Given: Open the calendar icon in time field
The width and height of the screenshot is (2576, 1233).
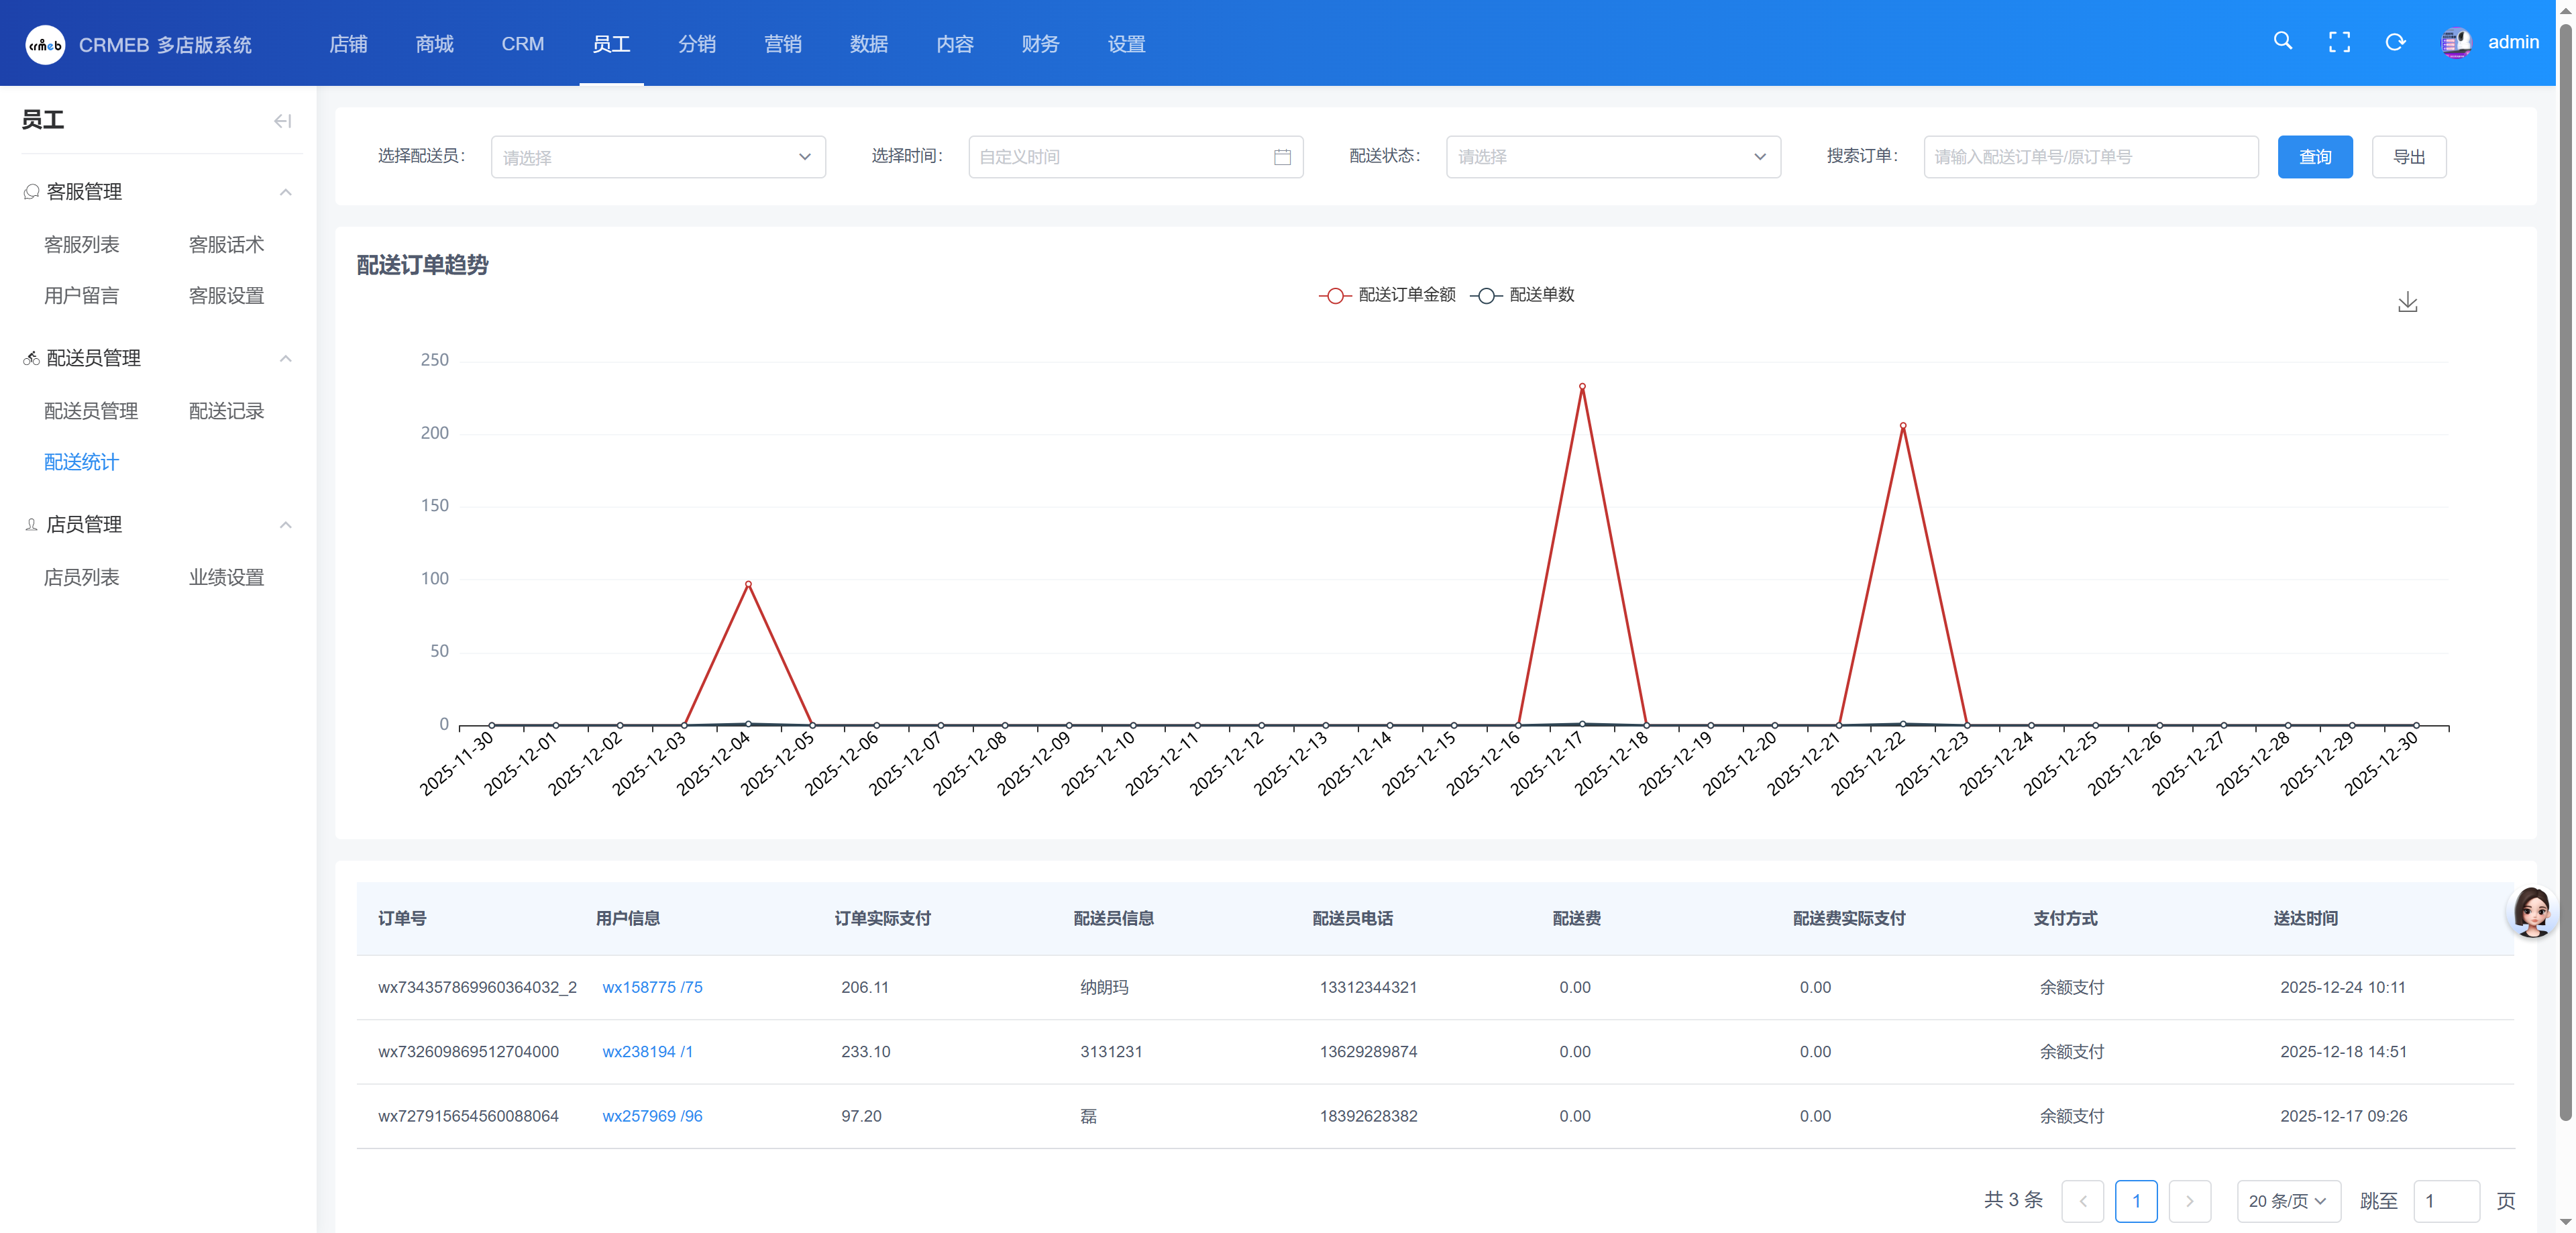Looking at the screenshot, I should tap(1282, 157).
